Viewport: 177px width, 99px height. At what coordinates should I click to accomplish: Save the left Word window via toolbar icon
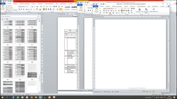(x=4, y=1)
